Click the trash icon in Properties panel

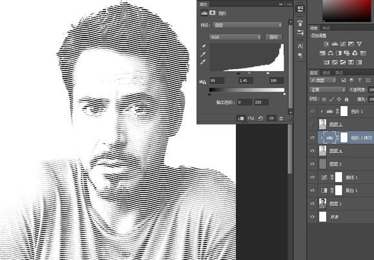[x=281, y=119]
